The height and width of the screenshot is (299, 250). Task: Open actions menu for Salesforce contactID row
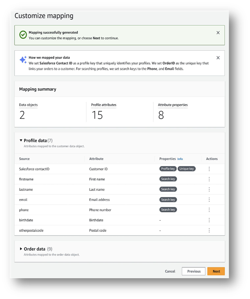[209, 169]
